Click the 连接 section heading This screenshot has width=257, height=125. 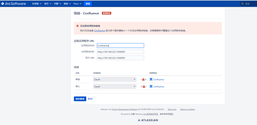coord(76,67)
